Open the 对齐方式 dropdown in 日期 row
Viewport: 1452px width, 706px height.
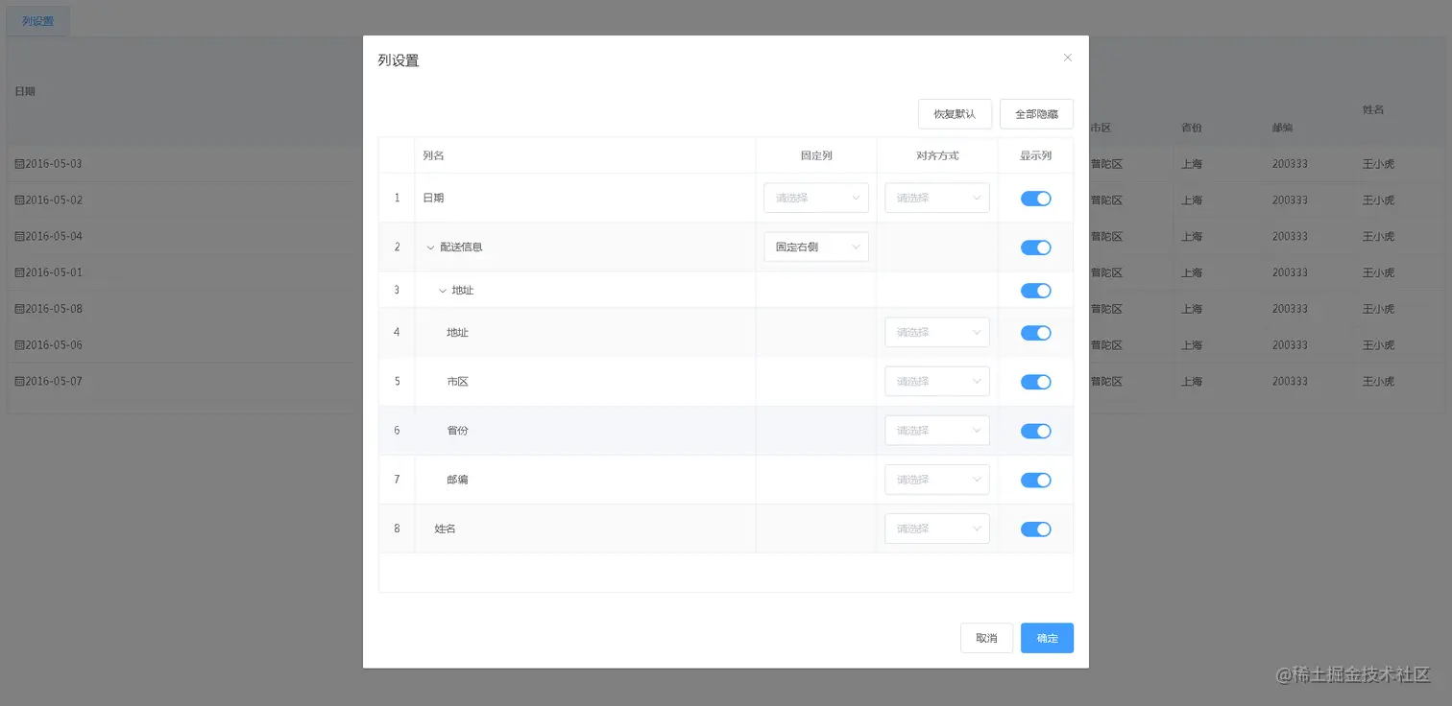point(937,198)
